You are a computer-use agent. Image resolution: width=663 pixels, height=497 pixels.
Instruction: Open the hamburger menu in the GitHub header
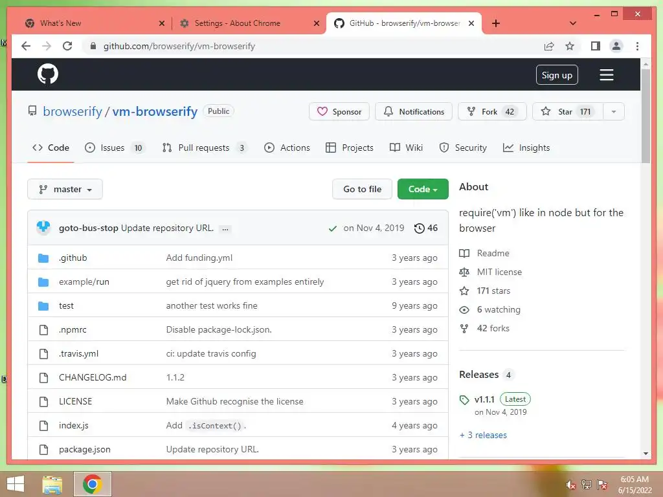606,75
